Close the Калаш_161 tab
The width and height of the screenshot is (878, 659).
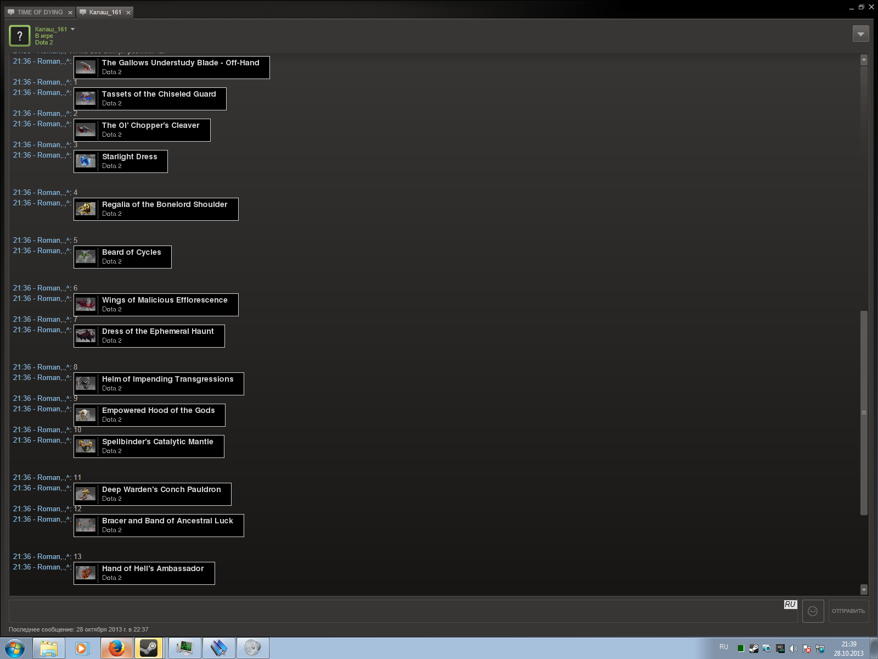(x=128, y=13)
